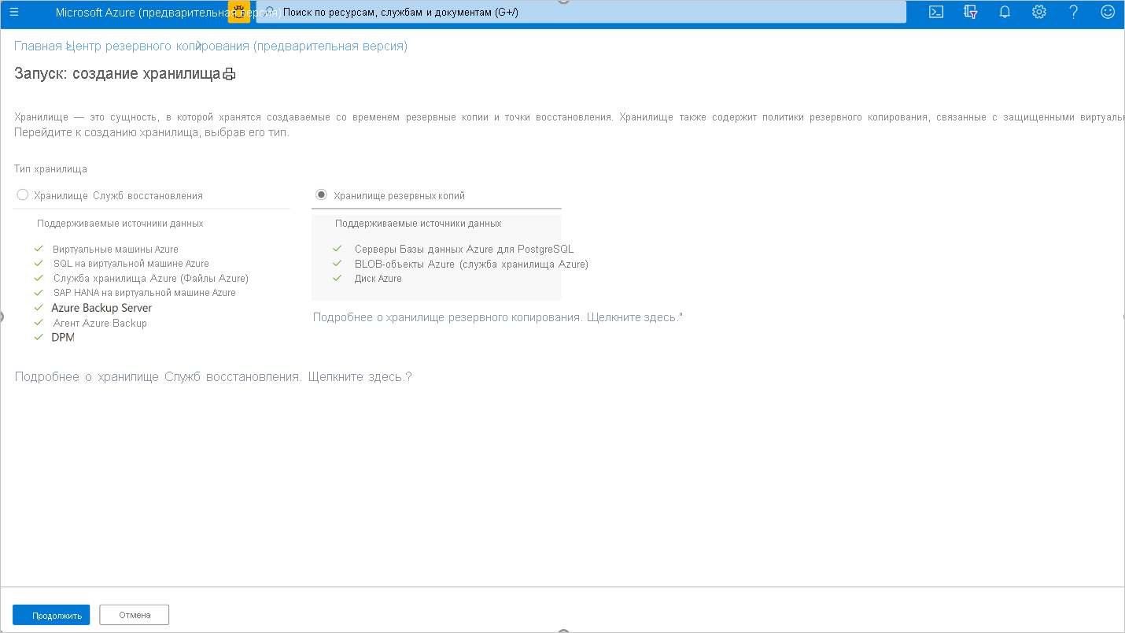
Task: Click text Azure Backup Server
Action: point(101,308)
